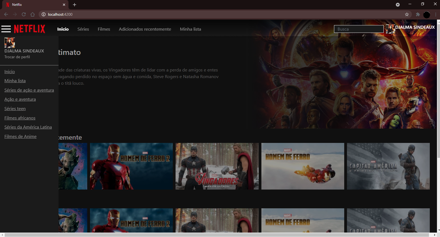Viewport: 440px width, 237px height.
Task: Open Homem de Ferro 2 thumbnail in first row
Action: click(131, 166)
